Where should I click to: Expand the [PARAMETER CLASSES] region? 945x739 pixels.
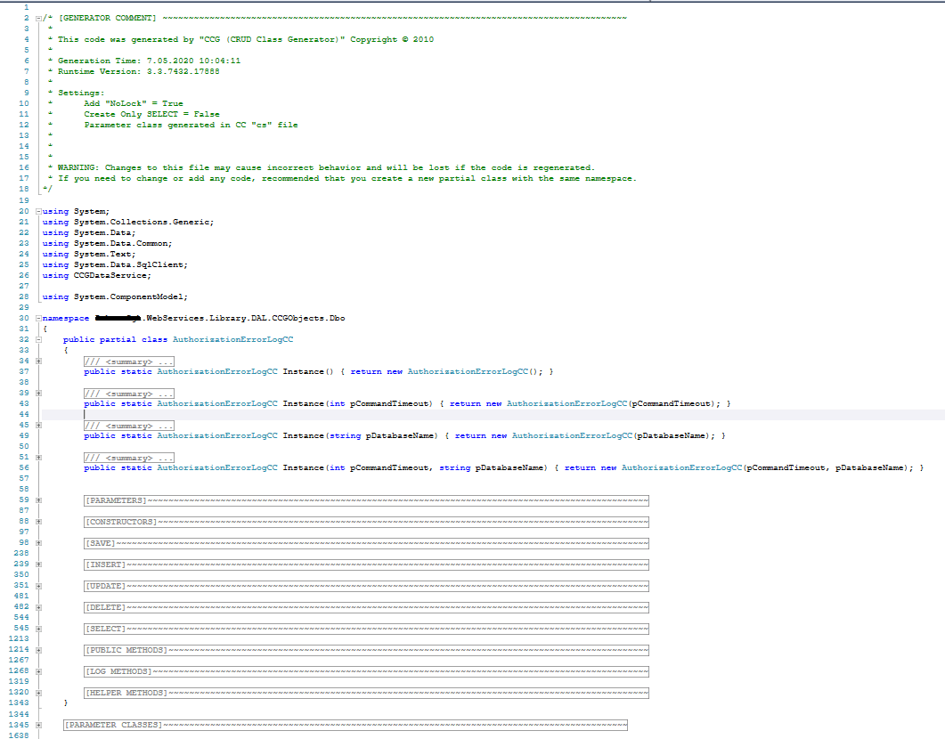pos(38,725)
